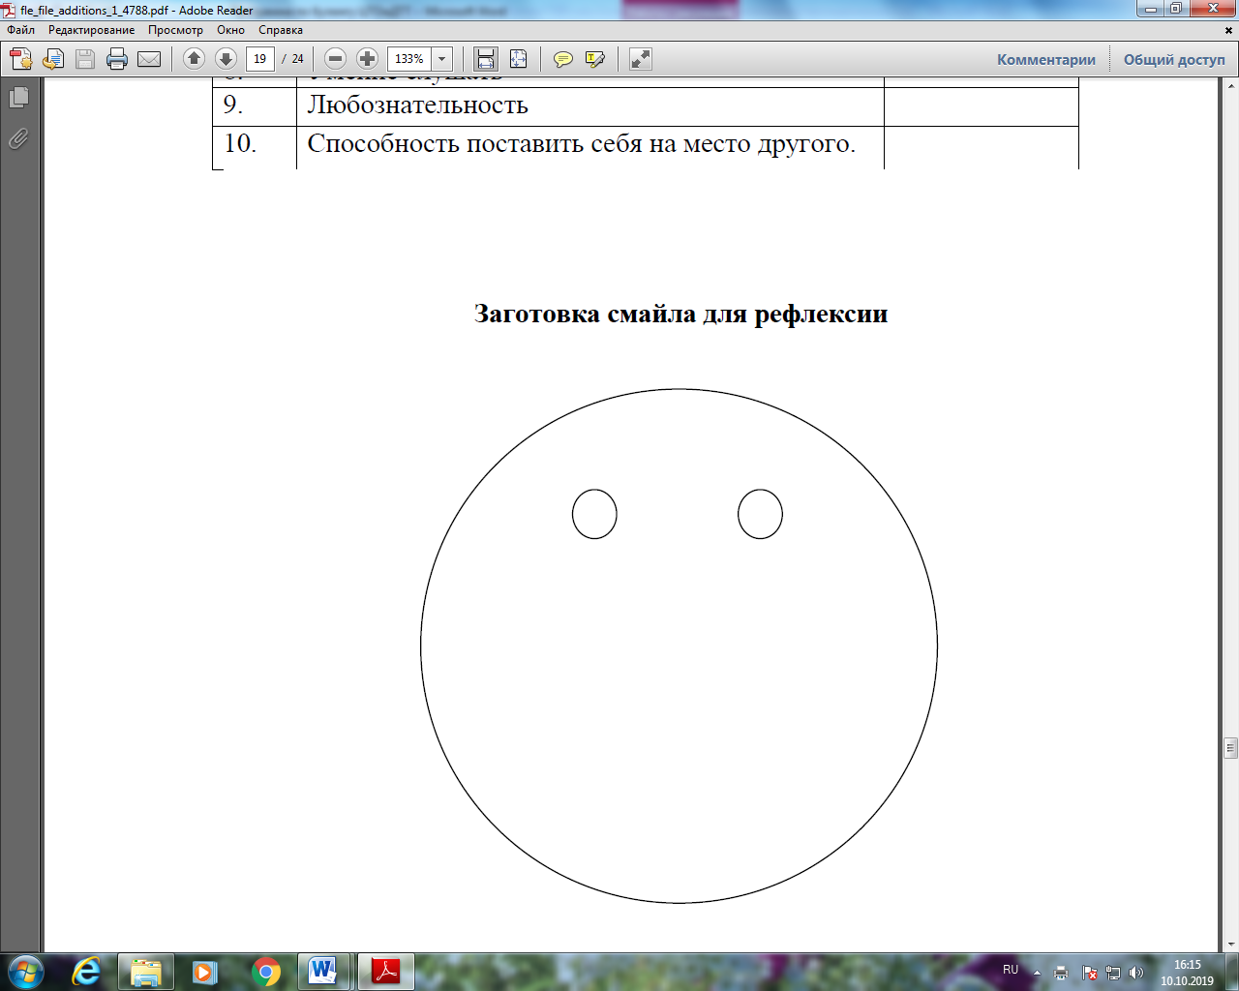Add a sticky note comment
Image resolution: width=1239 pixels, height=991 pixels.
(562, 59)
